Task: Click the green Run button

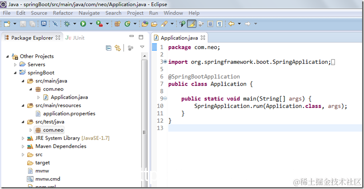Action: tap(83, 24)
